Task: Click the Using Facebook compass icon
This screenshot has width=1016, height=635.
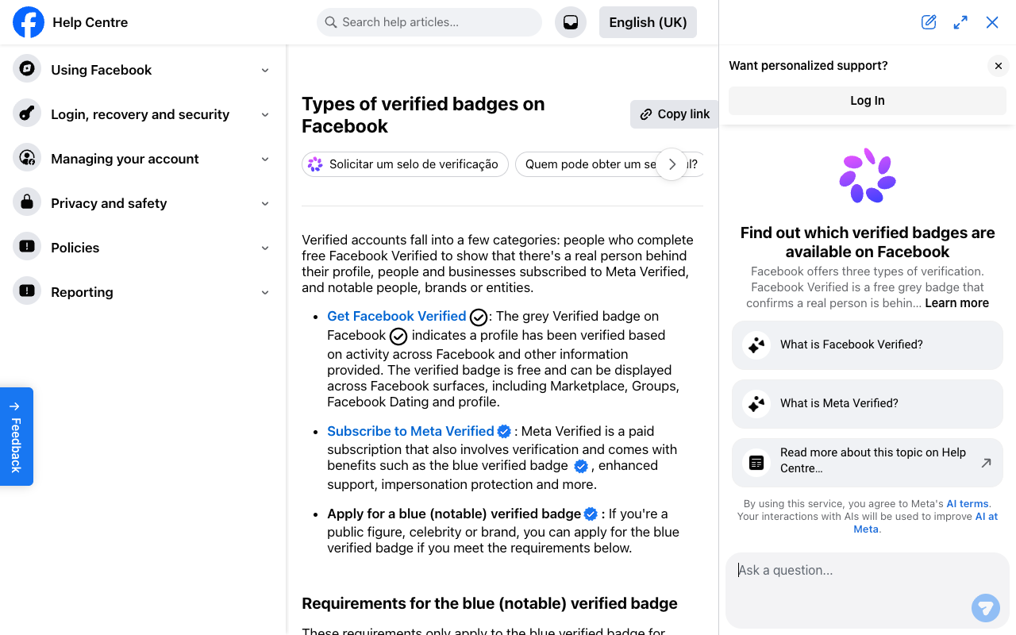Action: [x=27, y=68]
